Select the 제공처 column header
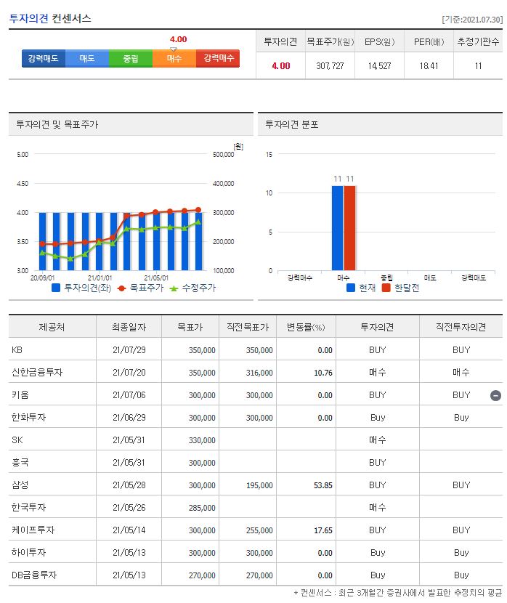Screen dimensions: 507x603 (52, 327)
